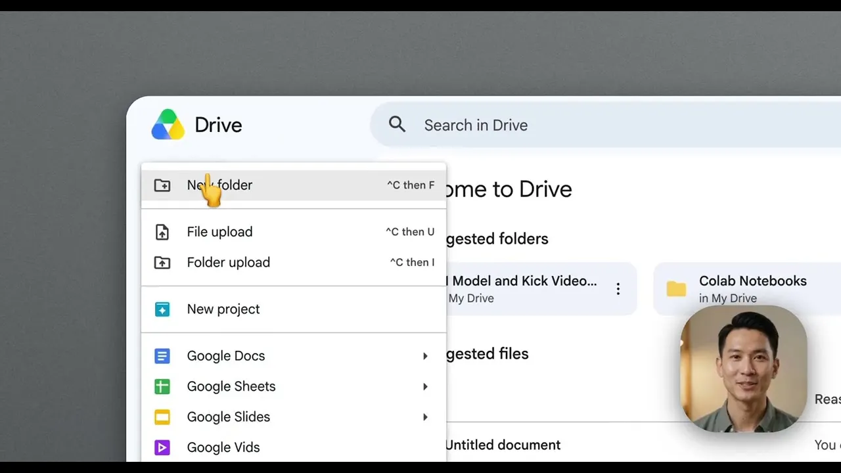Select the File upload menu entry
841x473 pixels.
point(294,232)
